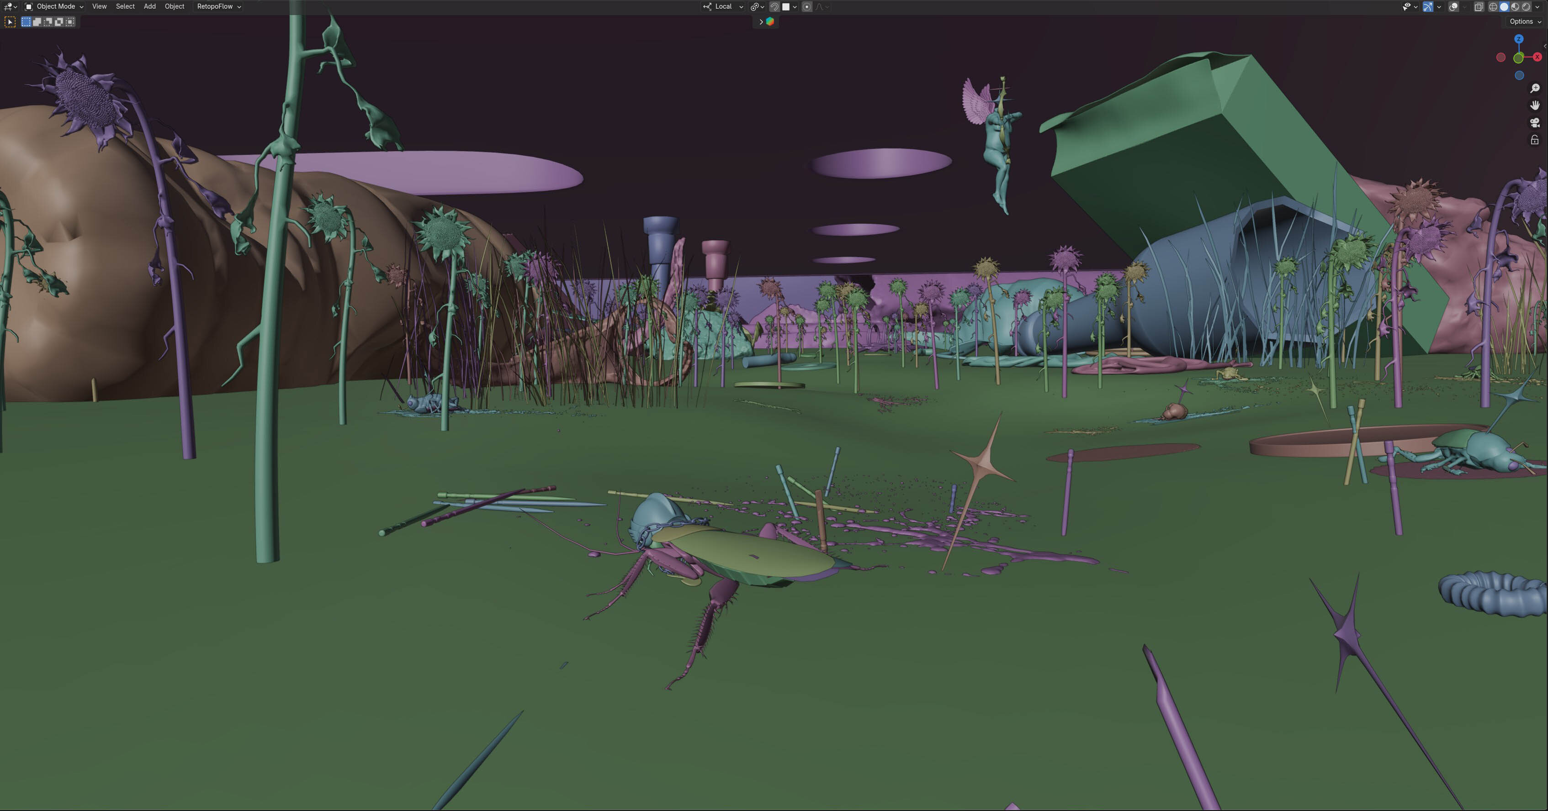Image resolution: width=1548 pixels, height=811 pixels.
Task: Click the Z axis on navigation gizmo
Action: [x=1519, y=39]
